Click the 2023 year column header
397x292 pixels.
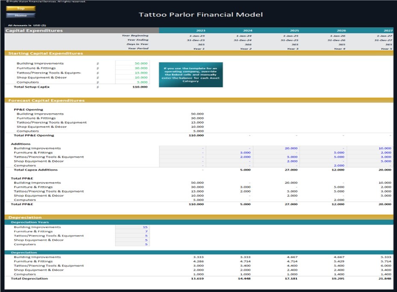(201, 30)
